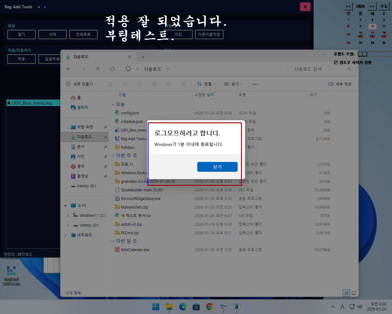
Task: Open 음악 in navigation pane
Action: (81, 166)
